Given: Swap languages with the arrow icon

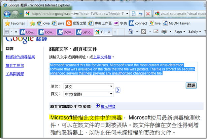Looking at the screenshot, I should pos(117,90).
